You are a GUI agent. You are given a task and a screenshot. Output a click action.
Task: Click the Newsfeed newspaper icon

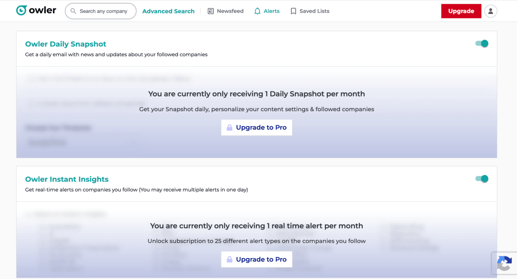pyautogui.click(x=211, y=11)
